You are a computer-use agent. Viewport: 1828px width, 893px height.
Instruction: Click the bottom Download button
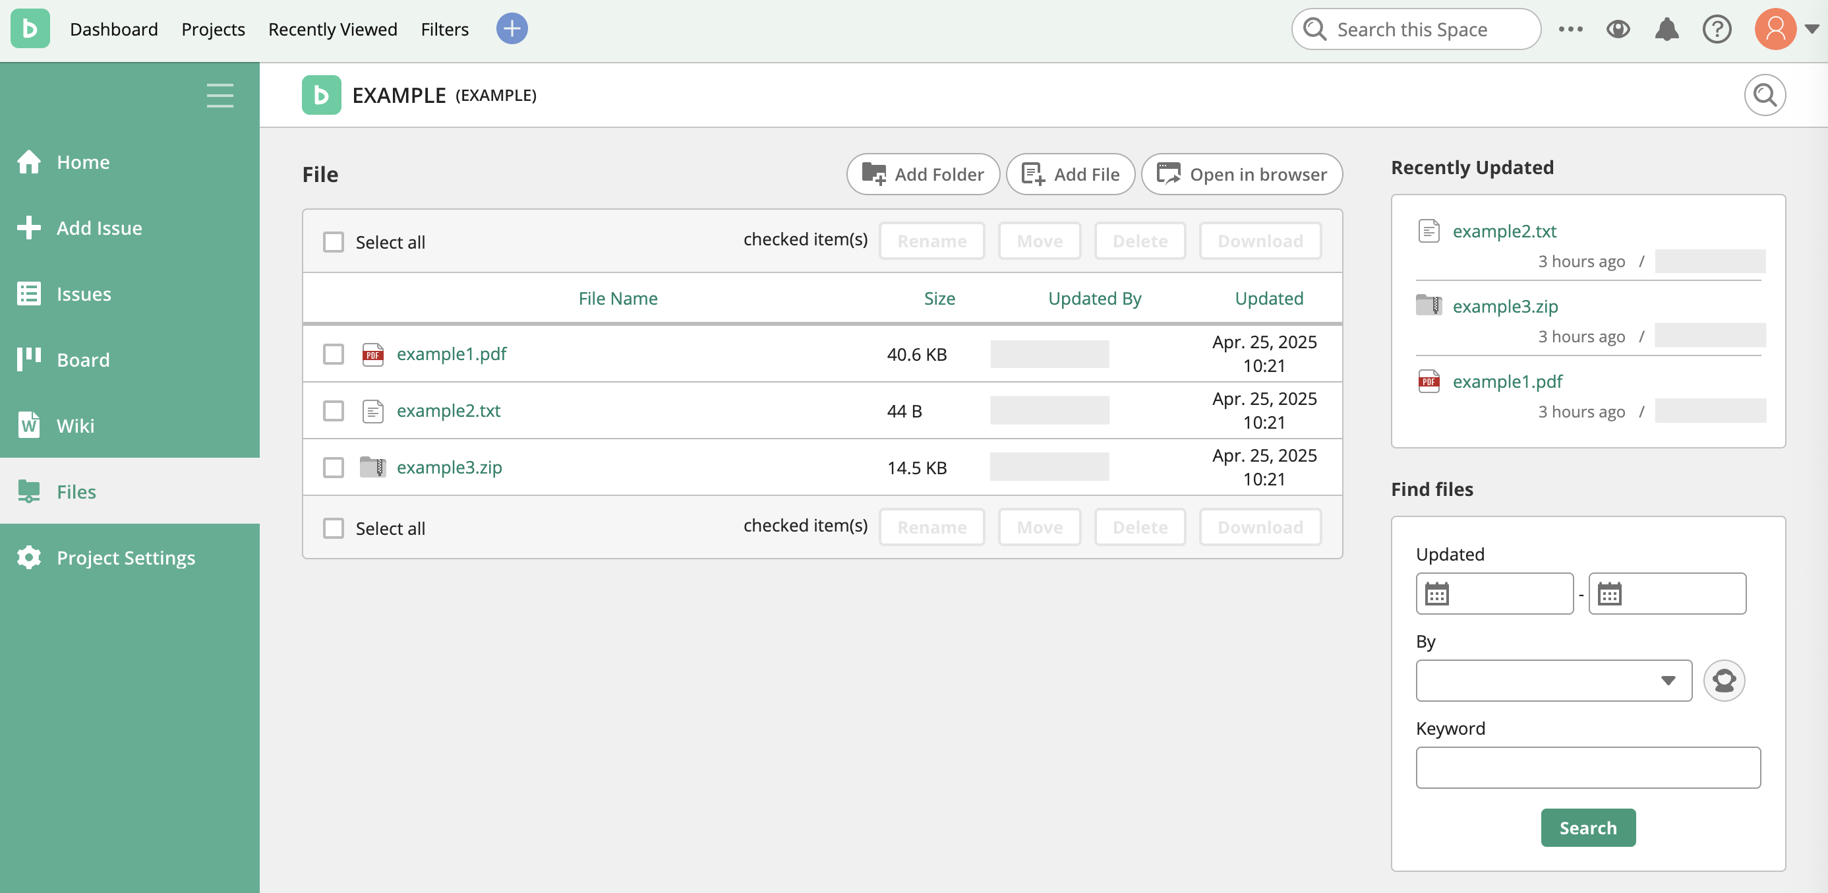pyautogui.click(x=1260, y=528)
